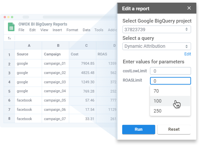Screen dimensions: 199x145
Task: Click the Data menu item
Action: point(86,30)
